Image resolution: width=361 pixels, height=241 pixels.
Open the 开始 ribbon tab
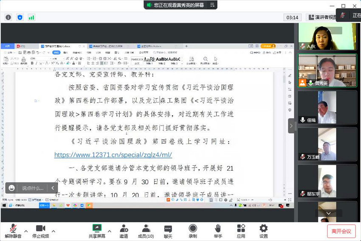[x=56, y=52]
